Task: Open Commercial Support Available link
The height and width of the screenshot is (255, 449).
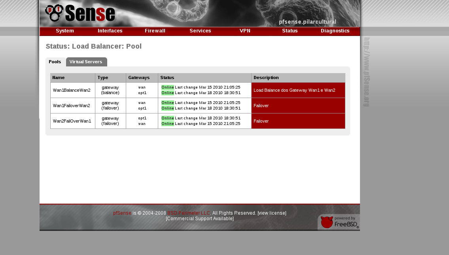Action: (x=200, y=219)
